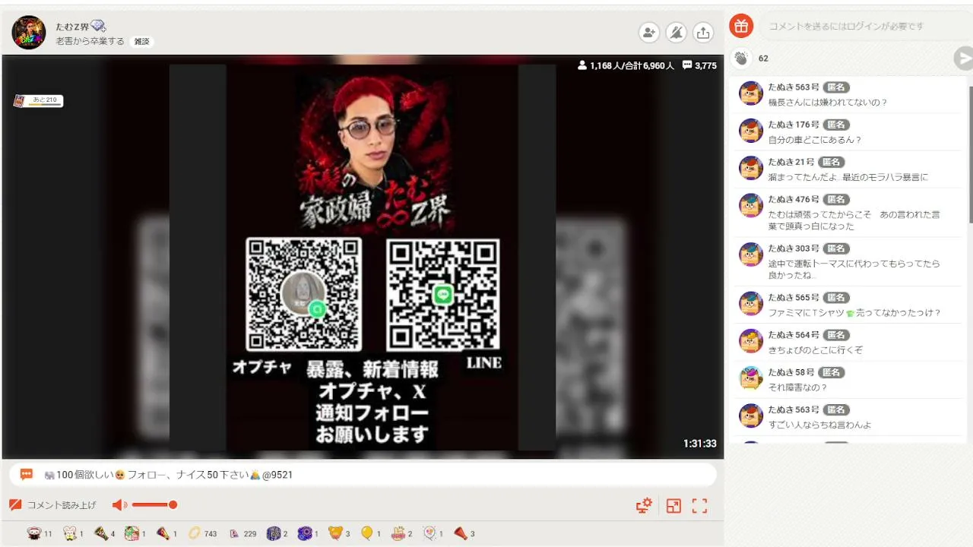Adjust the volume slider
973x547 pixels.
pos(154,505)
